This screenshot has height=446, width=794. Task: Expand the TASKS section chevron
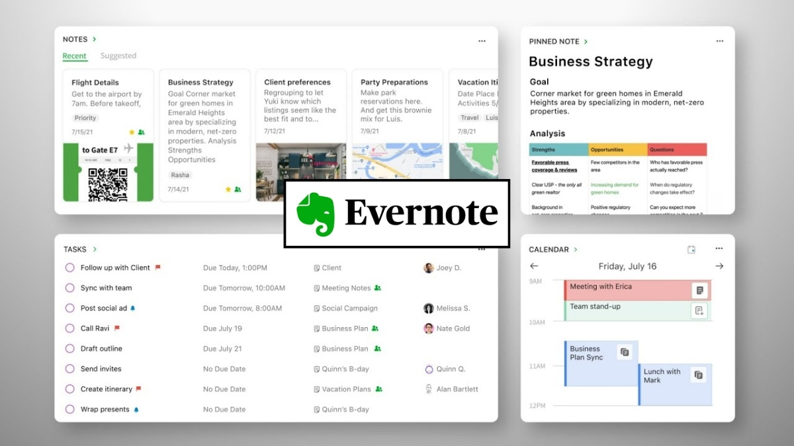tap(94, 249)
